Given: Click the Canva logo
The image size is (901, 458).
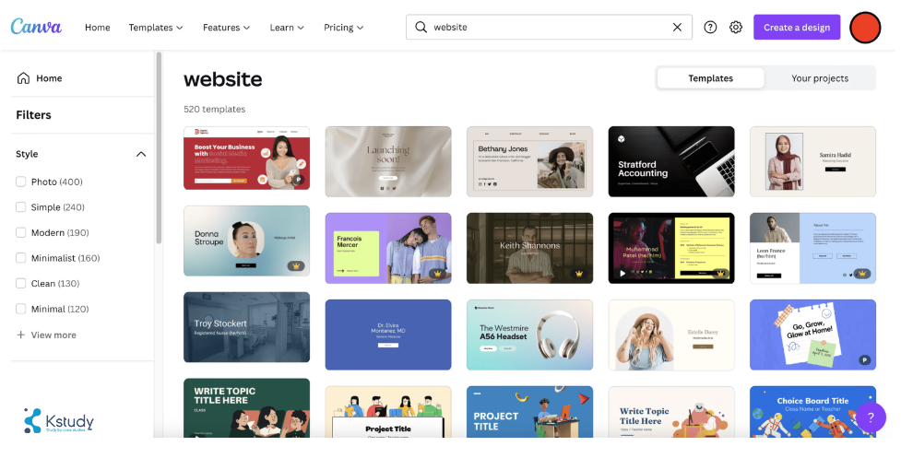Looking at the screenshot, I should (x=36, y=27).
